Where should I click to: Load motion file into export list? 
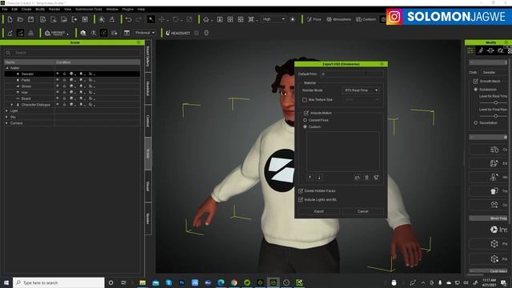point(357,178)
